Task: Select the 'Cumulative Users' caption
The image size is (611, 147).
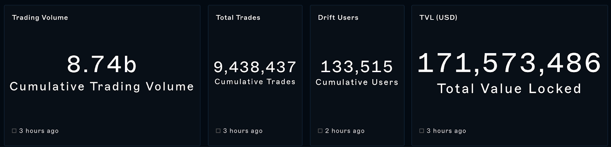Action: [x=357, y=82]
